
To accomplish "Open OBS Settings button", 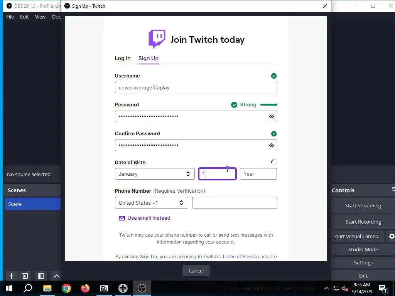I will (x=363, y=262).
